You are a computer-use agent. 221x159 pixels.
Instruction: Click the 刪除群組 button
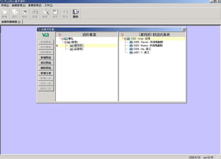tap(46, 68)
